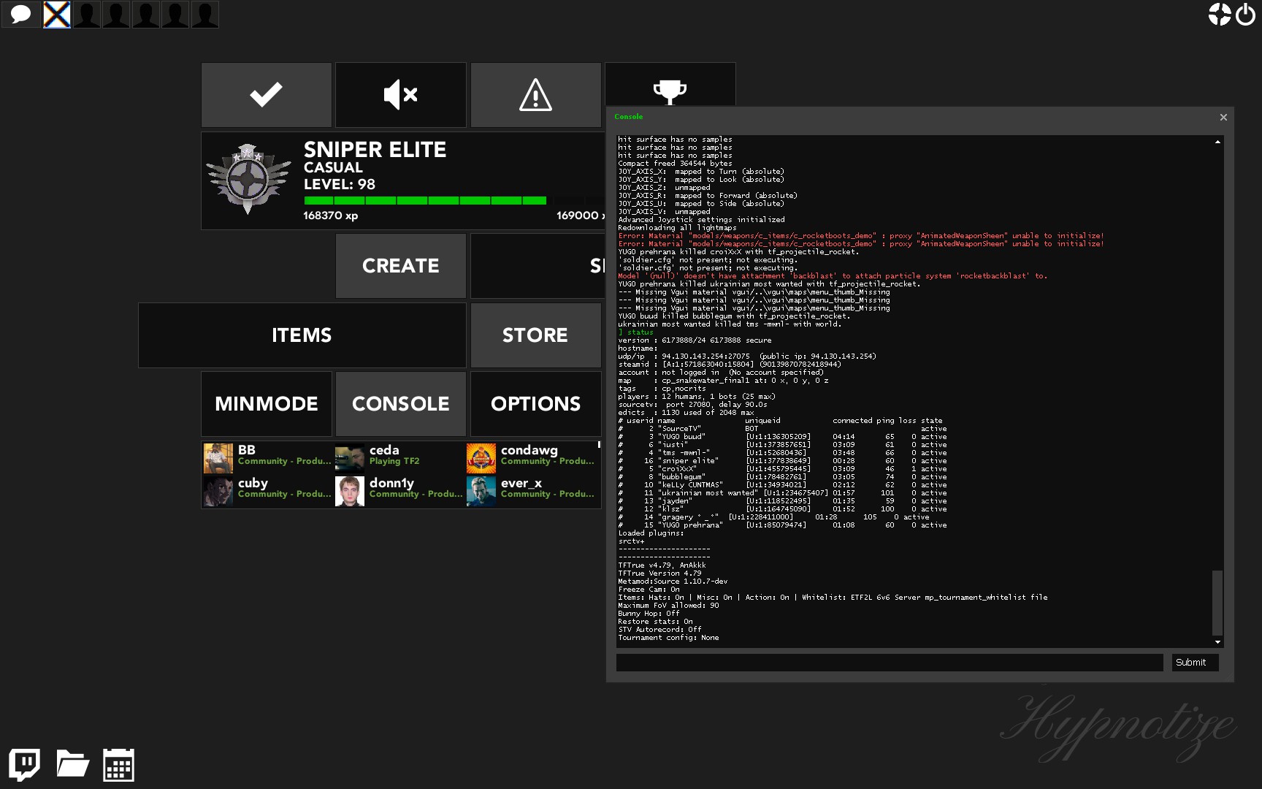Screen dimensions: 1262x789
Task: Toggle MINMODE
Action: [267, 404]
